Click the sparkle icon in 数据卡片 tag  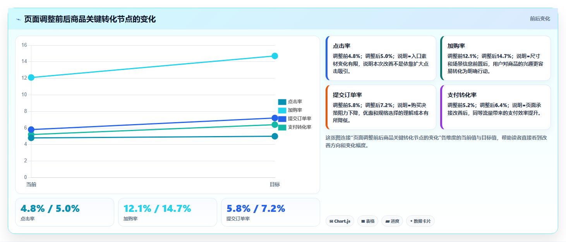pos(411,221)
